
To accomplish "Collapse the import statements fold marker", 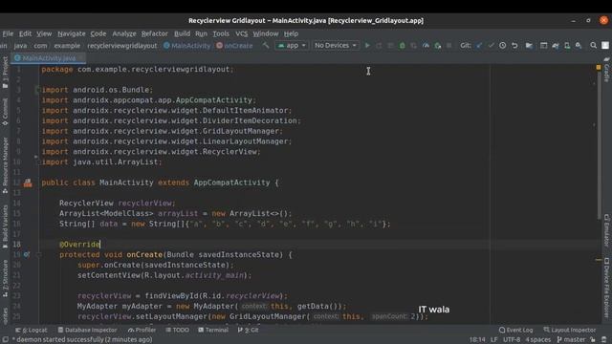I will click(x=37, y=90).
